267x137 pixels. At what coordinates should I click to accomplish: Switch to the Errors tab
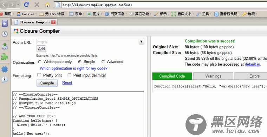pyautogui.click(x=250, y=76)
